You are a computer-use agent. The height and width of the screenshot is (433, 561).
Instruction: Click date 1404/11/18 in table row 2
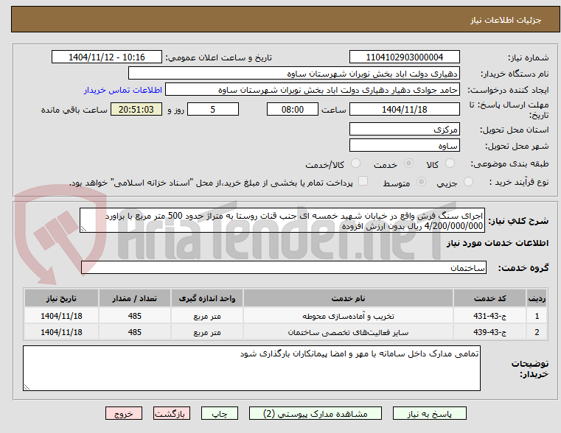click(61, 332)
